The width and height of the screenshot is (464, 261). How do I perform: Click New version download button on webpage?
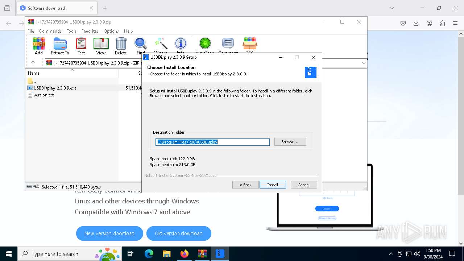click(x=109, y=233)
